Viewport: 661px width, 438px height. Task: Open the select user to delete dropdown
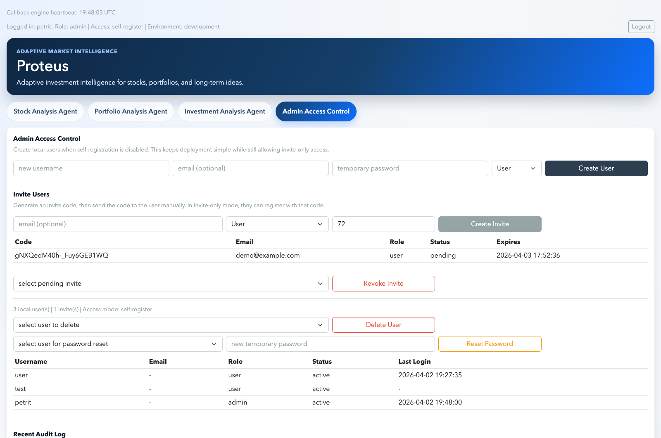tap(171, 324)
